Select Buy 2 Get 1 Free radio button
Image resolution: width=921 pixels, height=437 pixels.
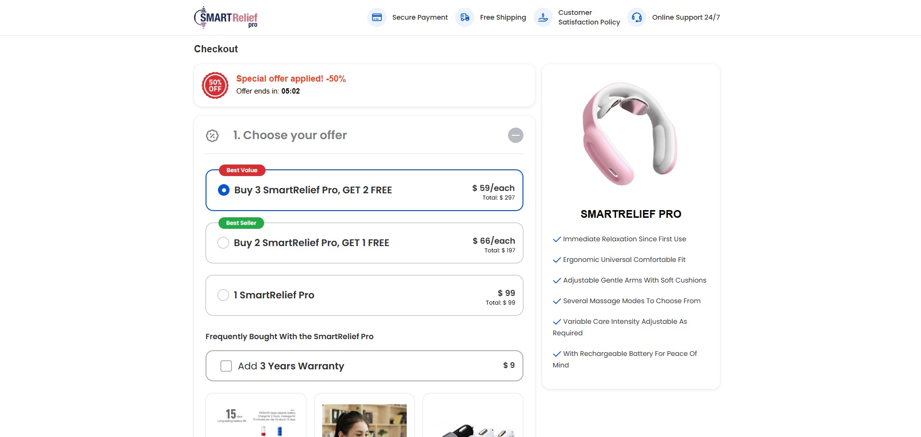pos(223,243)
